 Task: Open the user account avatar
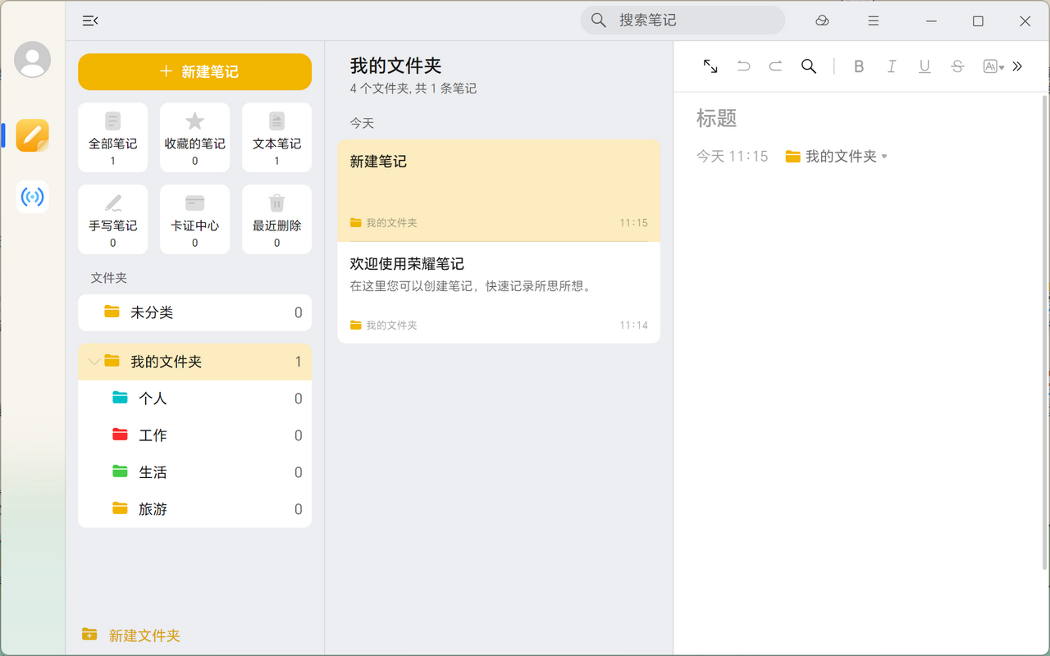pyautogui.click(x=33, y=59)
